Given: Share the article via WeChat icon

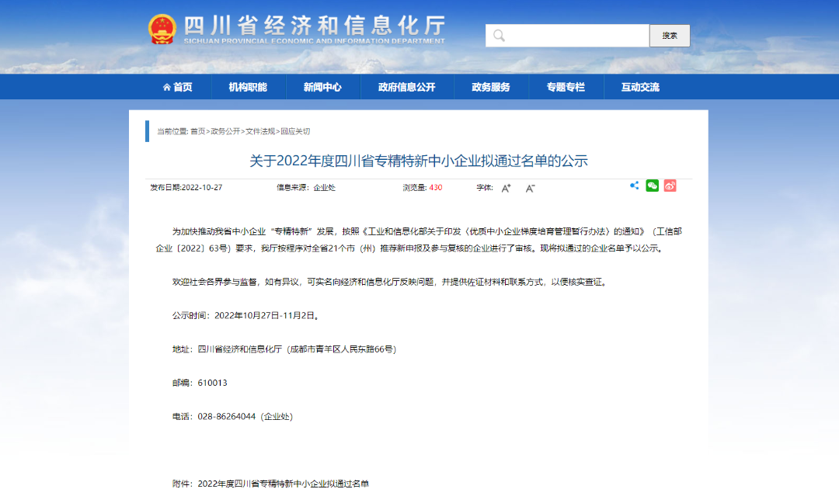Looking at the screenshot, I should 652,186.
